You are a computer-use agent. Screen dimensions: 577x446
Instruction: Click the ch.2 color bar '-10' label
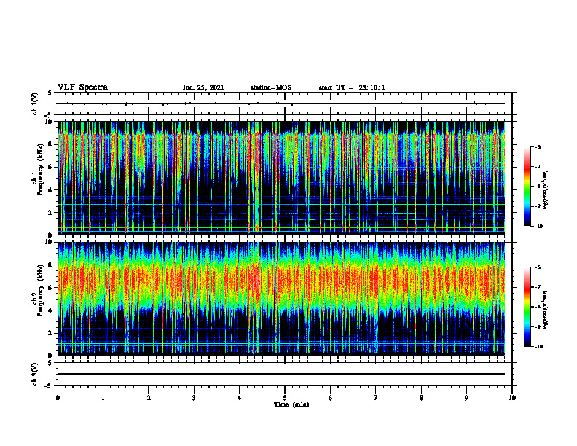click(x=538, y=347)
